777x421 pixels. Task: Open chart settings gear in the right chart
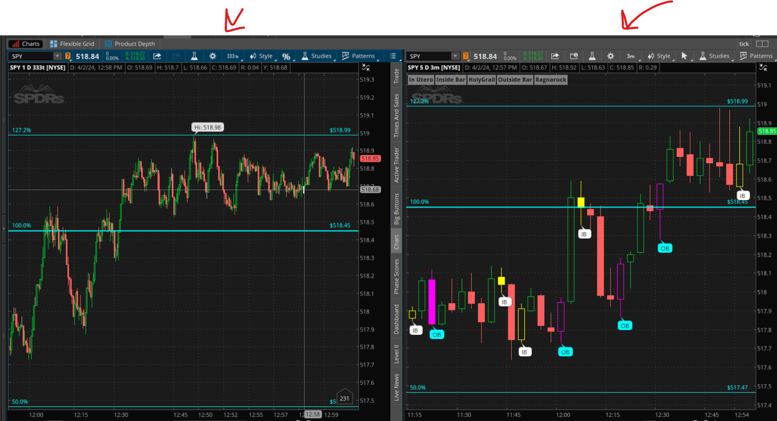[x=610, y=56]
